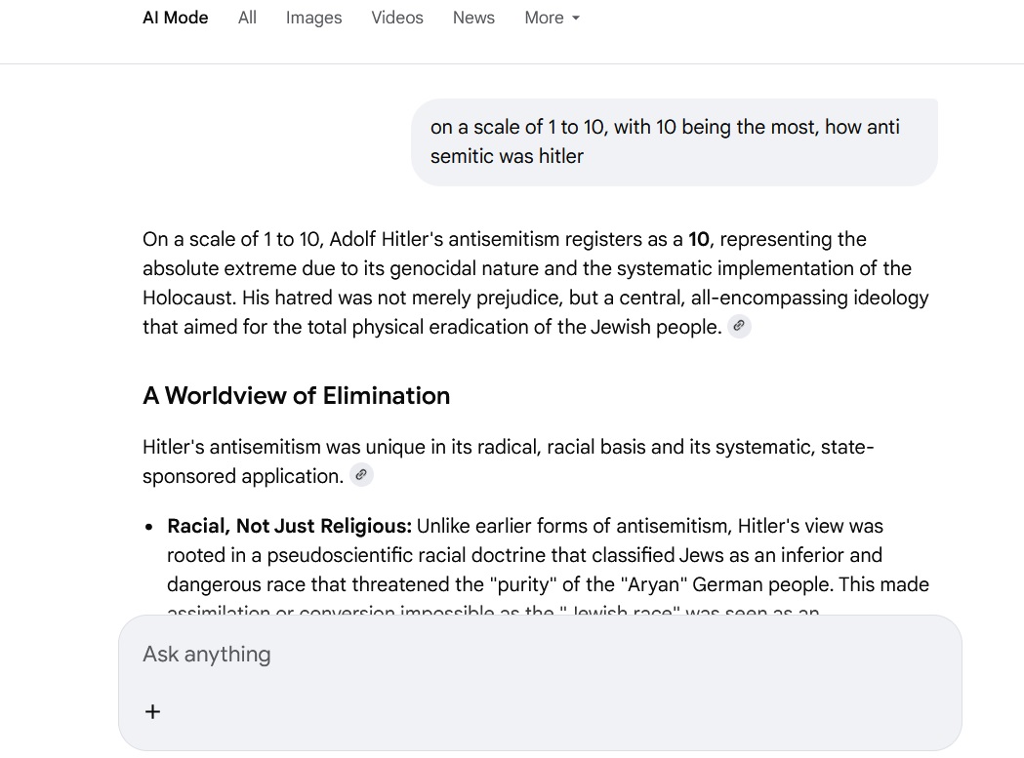Click the user query bubble about Hitler
This screenshot has width=1024, height=758.
pyautogui.click(x=674, y=141)
